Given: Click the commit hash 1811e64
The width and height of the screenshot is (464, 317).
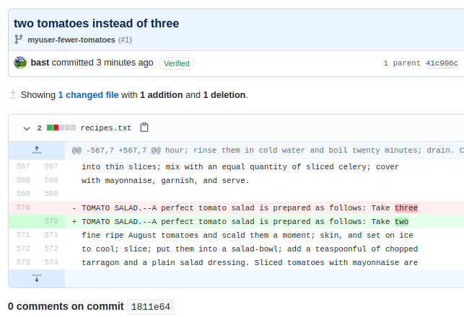Looking at the screenshot, I should pos(150,307).
